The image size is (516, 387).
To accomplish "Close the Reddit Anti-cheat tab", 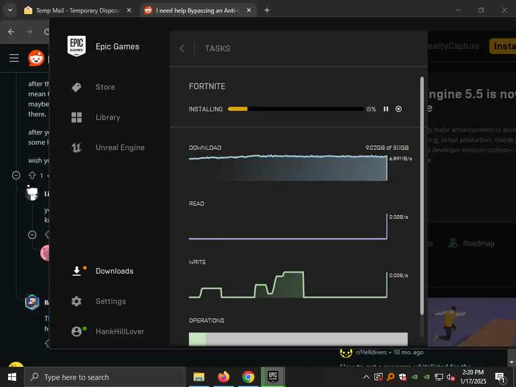I will click(249, 10).
